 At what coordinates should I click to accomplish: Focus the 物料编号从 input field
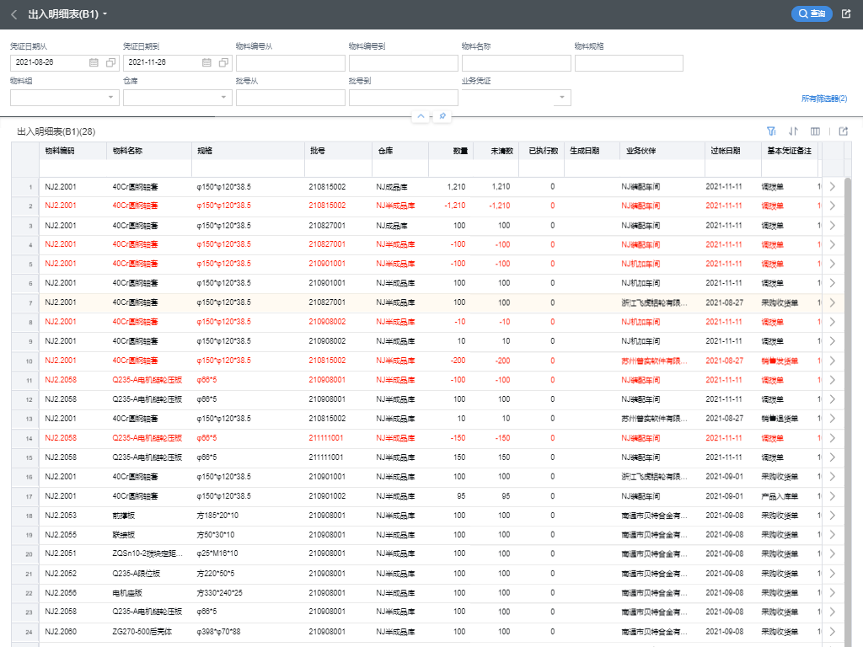pyautogui.click(x=291, y=62)
